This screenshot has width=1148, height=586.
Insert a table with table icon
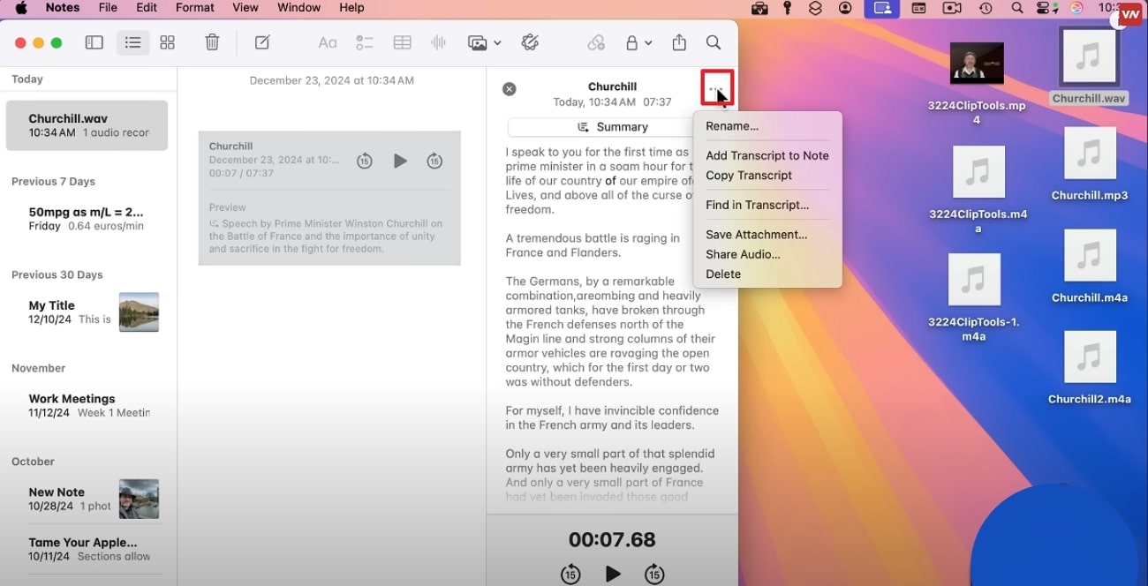tap(403, 42)
